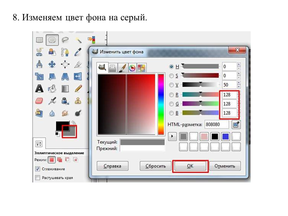Select the Blend gradient tool

pos(65,88)
